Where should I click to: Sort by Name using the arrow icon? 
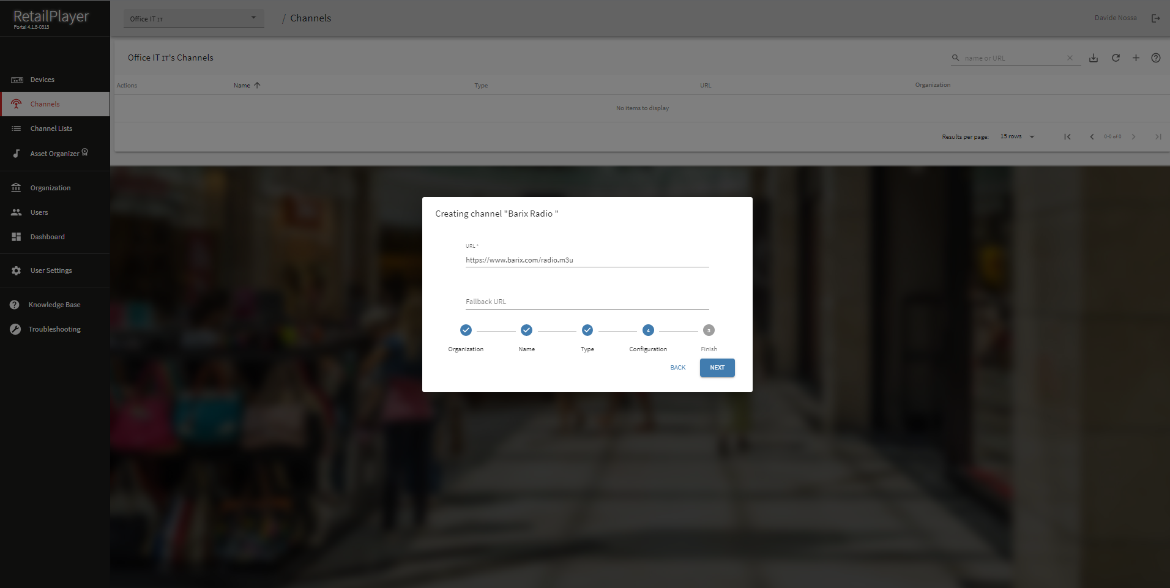(257, 86)
